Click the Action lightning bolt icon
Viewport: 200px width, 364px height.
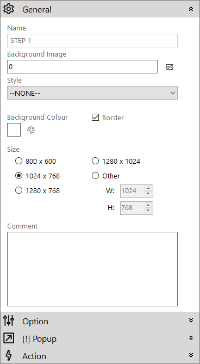9,355
